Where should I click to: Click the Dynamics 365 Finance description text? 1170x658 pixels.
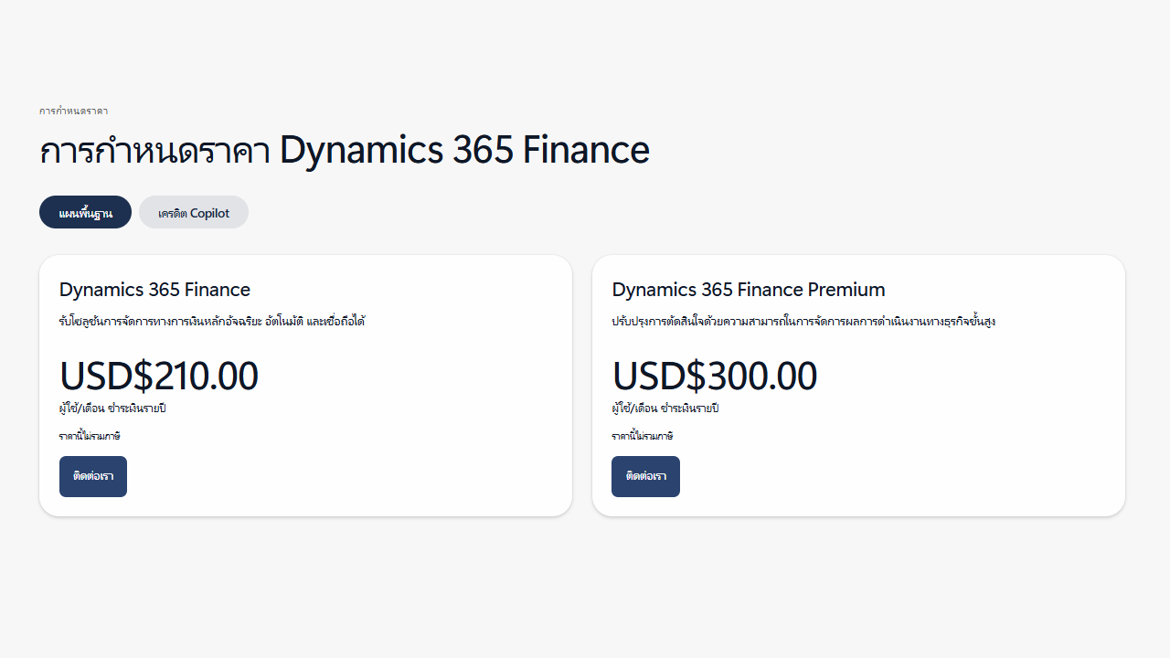211,321
